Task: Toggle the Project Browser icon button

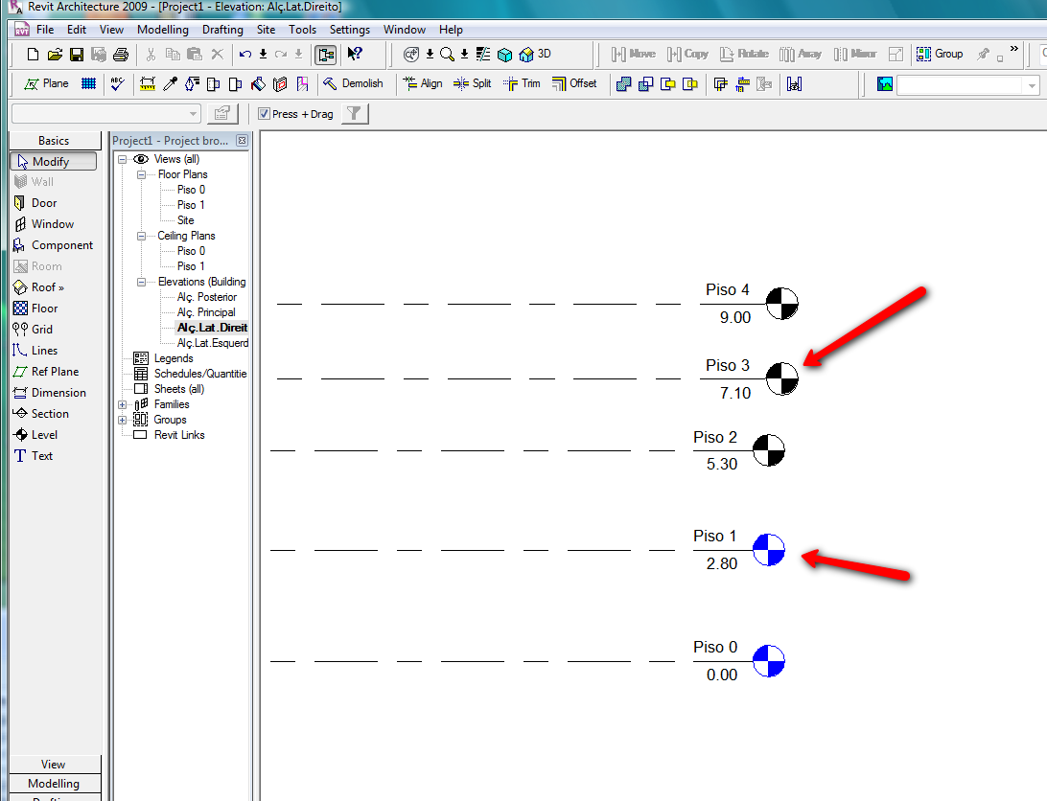Action: pyautogui.click(x=326, y=54)
